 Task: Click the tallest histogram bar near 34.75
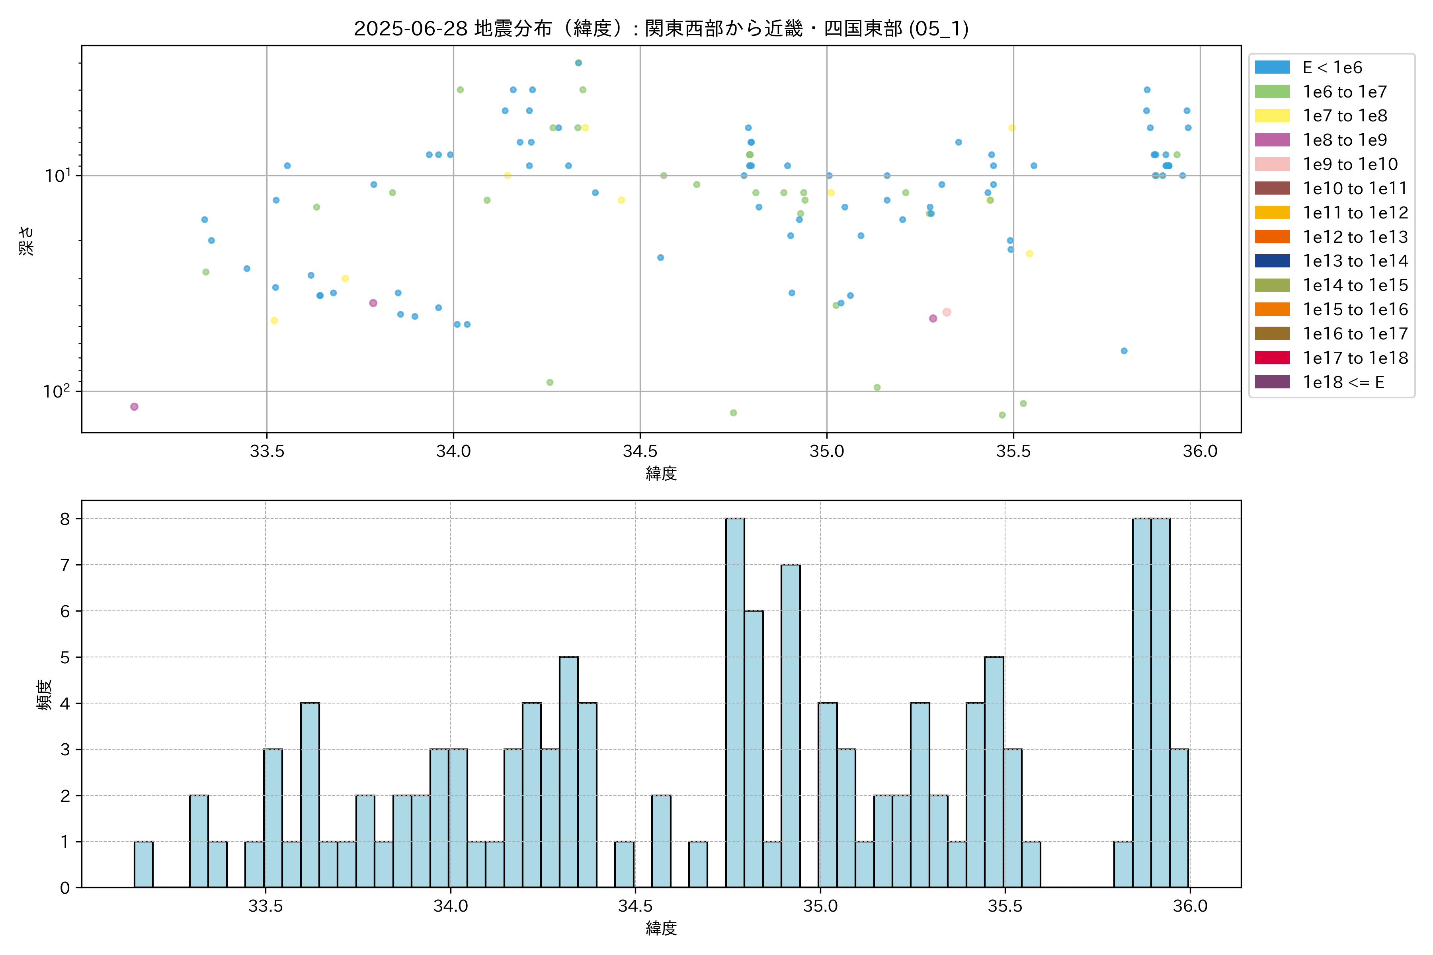735,702
